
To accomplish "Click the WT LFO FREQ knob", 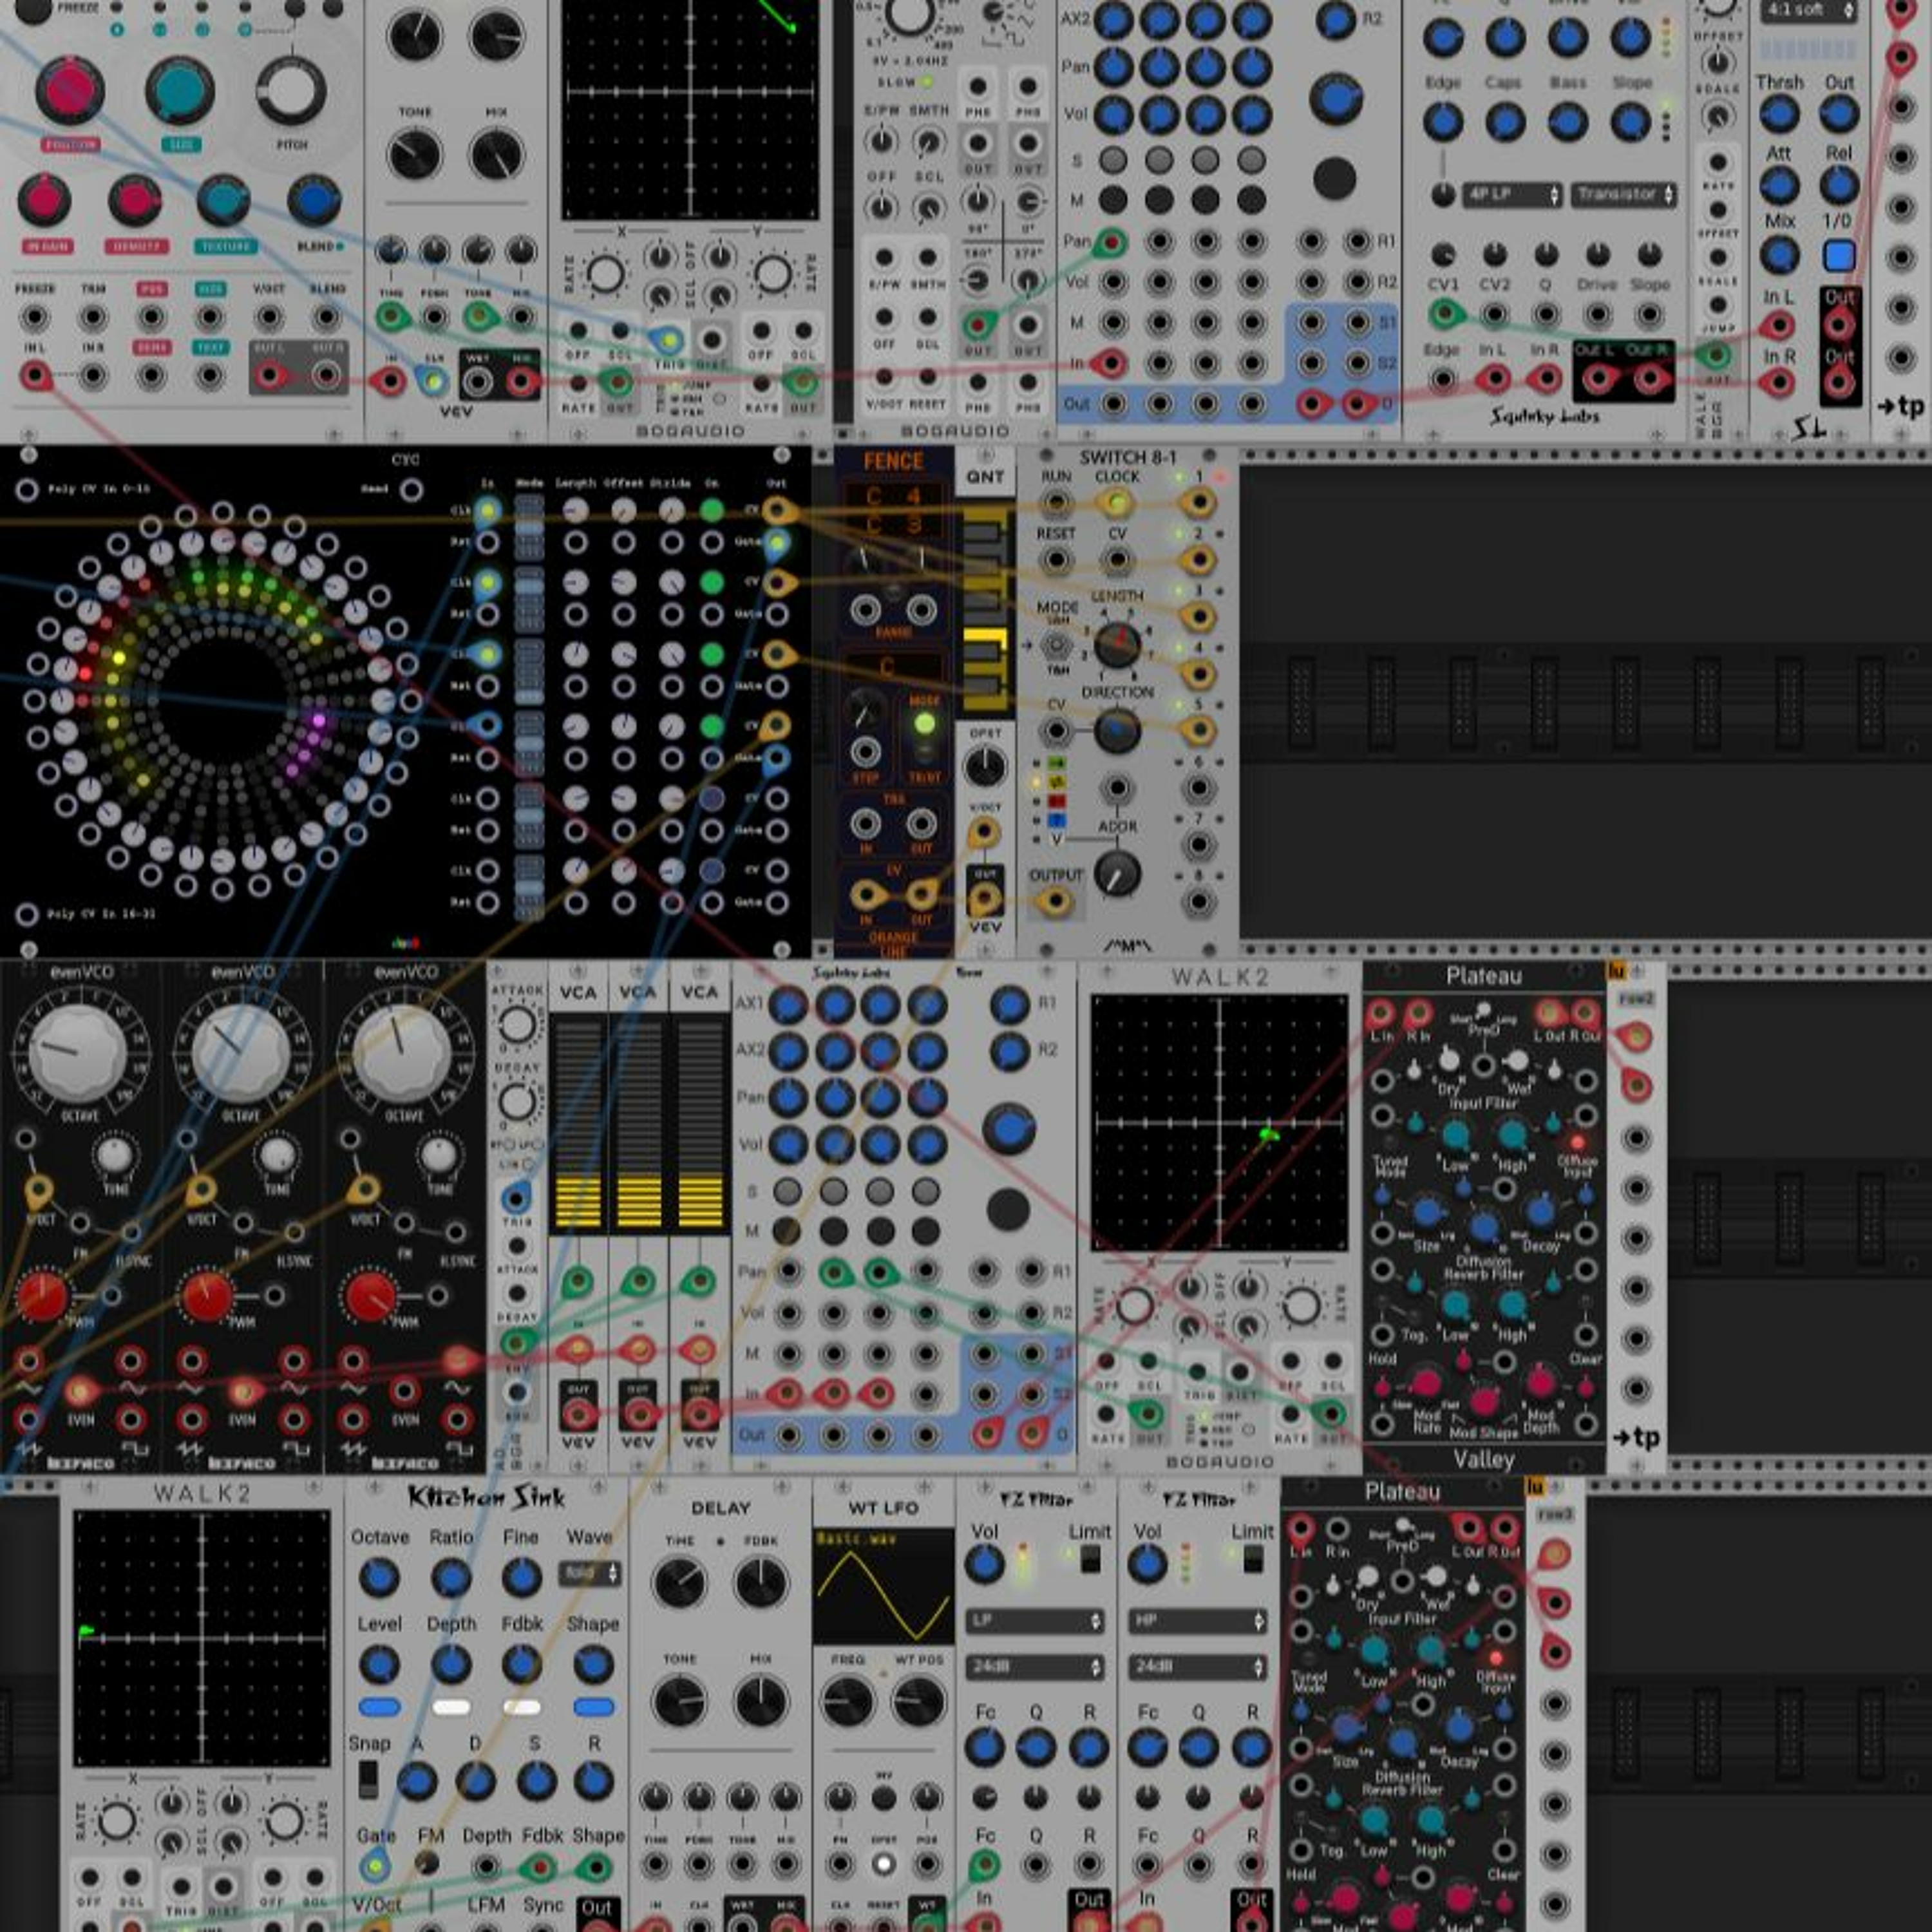I will (847, 1701).
